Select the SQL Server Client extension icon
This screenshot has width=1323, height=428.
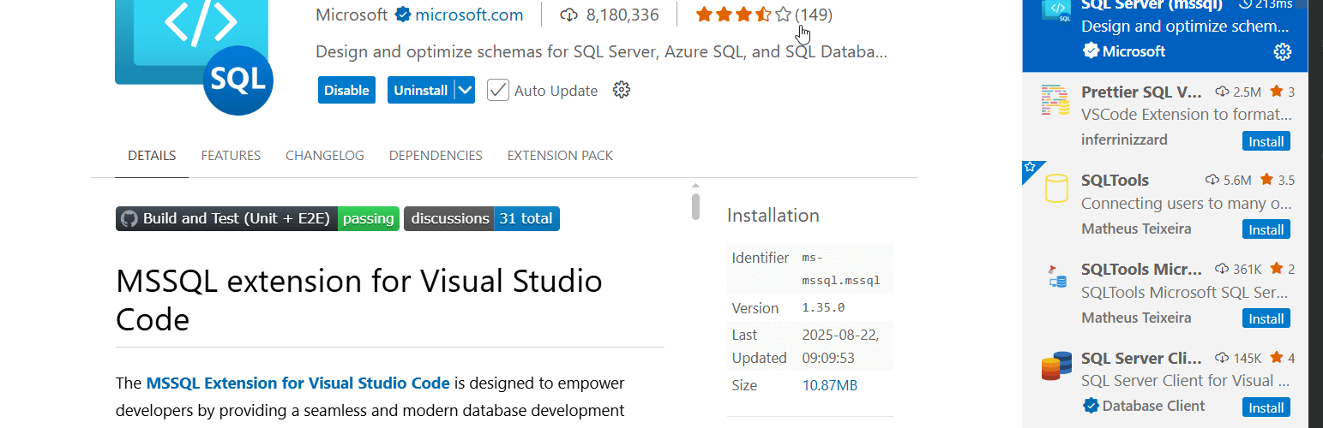1055,366
